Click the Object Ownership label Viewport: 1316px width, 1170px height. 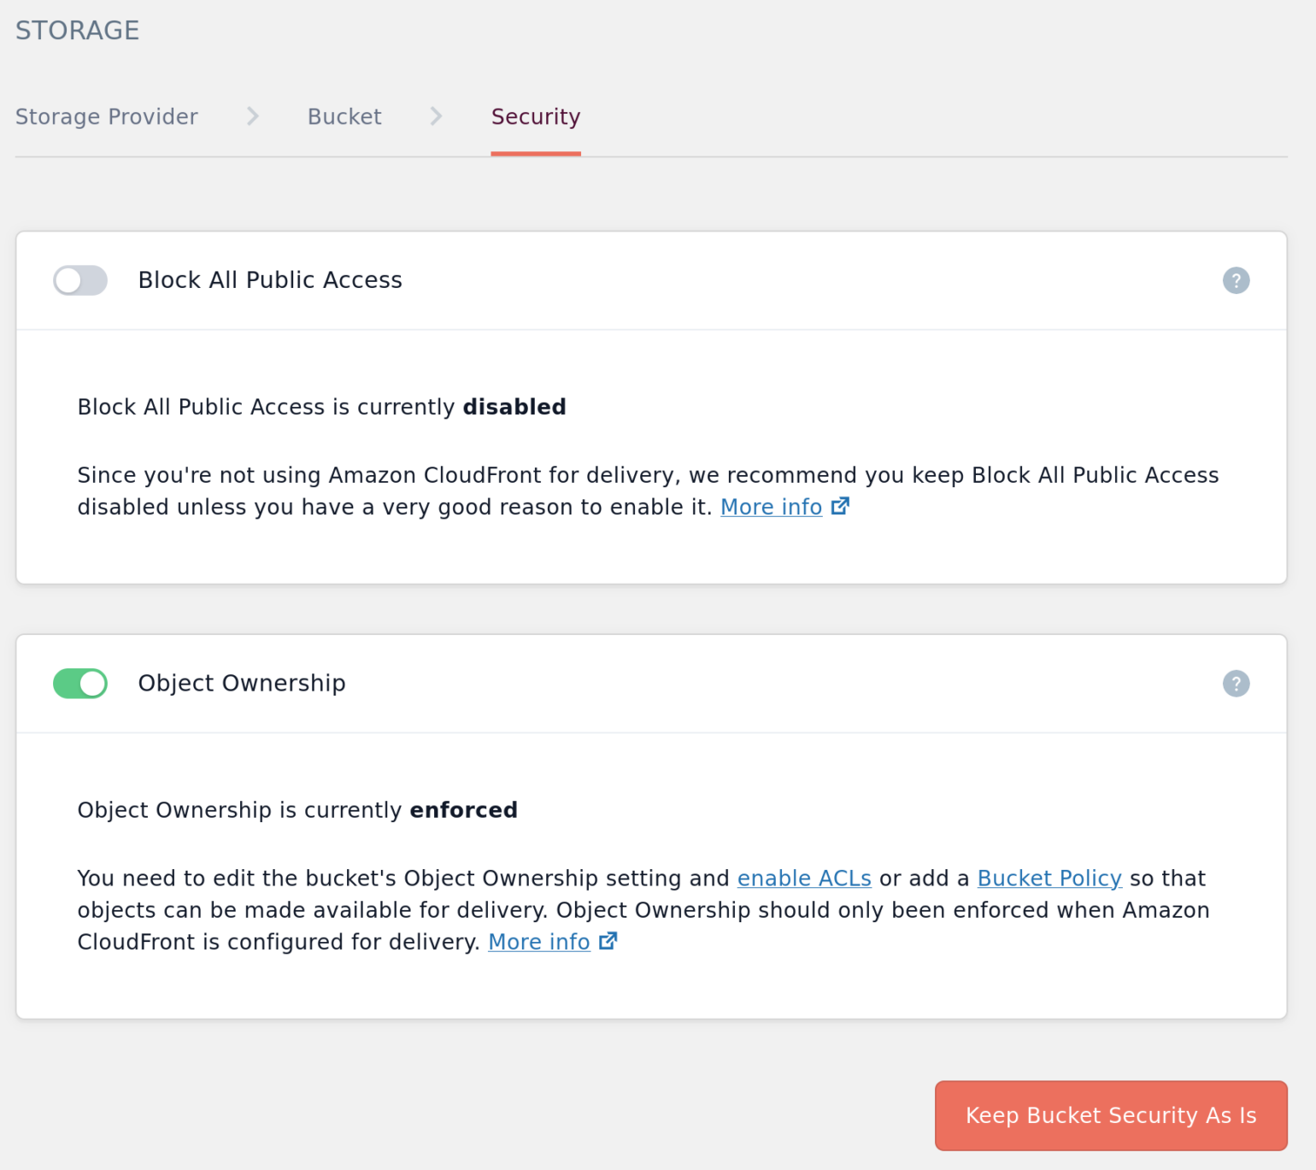coord(242,684)
